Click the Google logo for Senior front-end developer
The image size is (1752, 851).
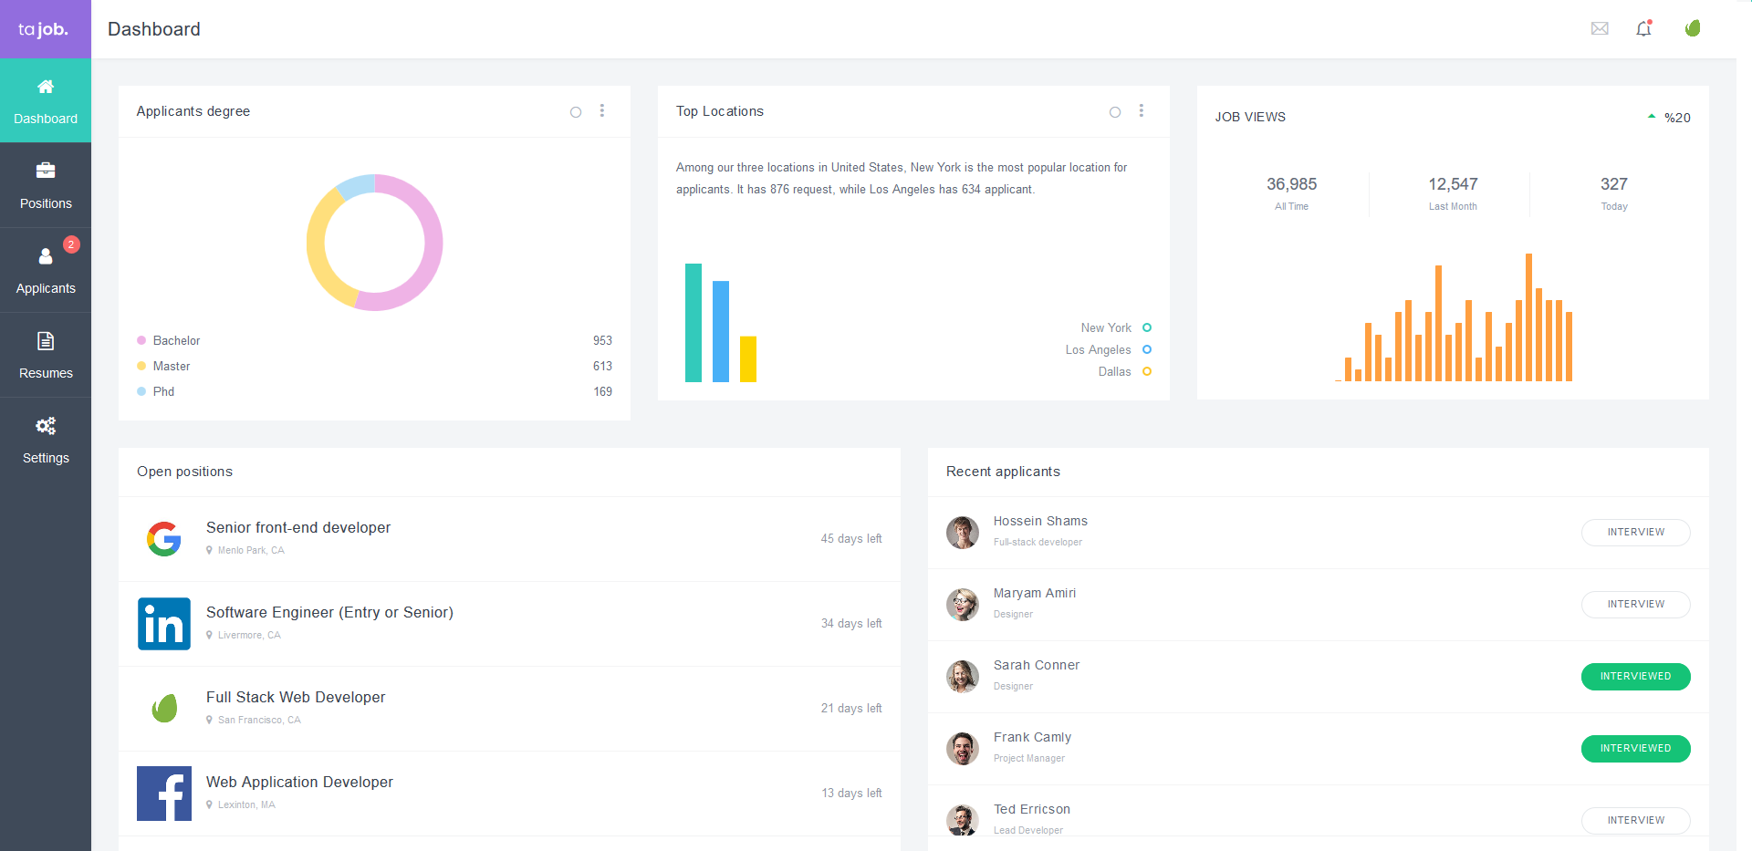[x=164, y=539]
